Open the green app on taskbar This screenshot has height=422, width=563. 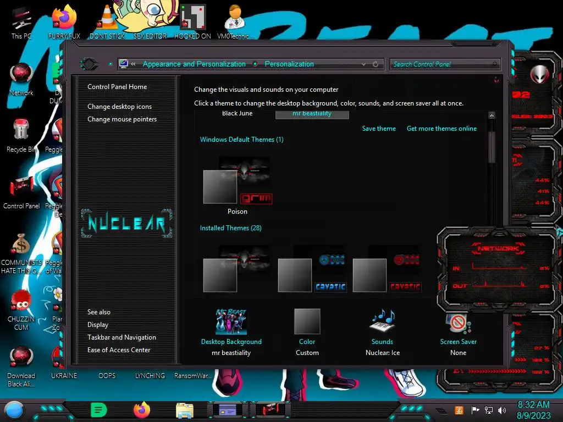coord(99,410)
